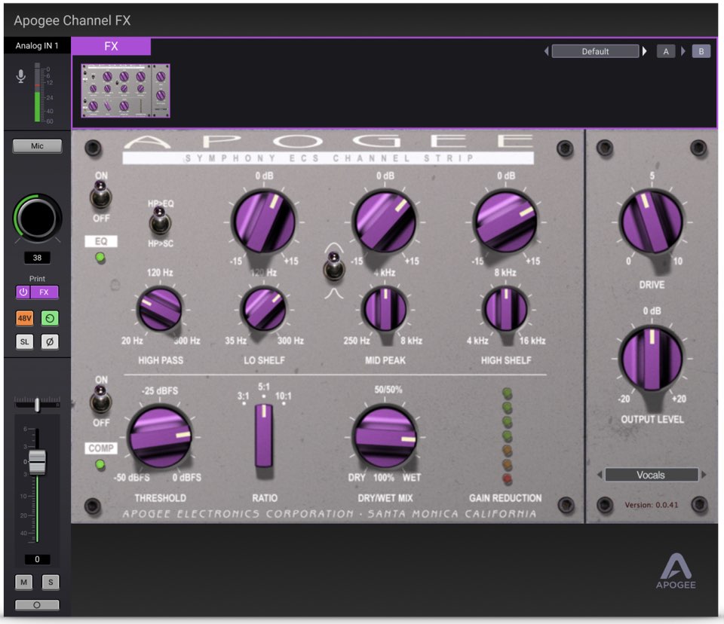The width and height of the screenshot is (724, 624).
Task: Click the Dry/Wet Mix knob
Action: coord(385,437)
